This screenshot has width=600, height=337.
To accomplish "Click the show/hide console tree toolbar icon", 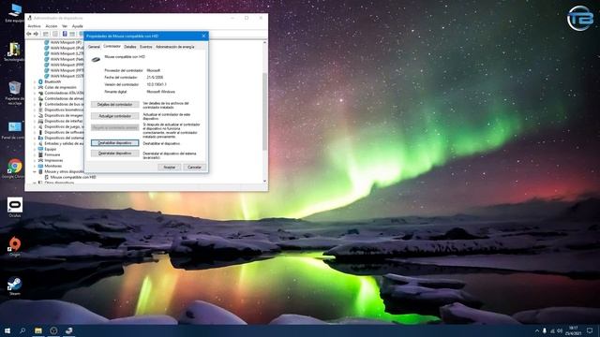I will tap(46, 34).
